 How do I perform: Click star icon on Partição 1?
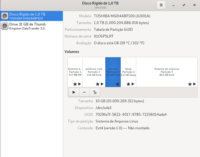click(75, 84)
